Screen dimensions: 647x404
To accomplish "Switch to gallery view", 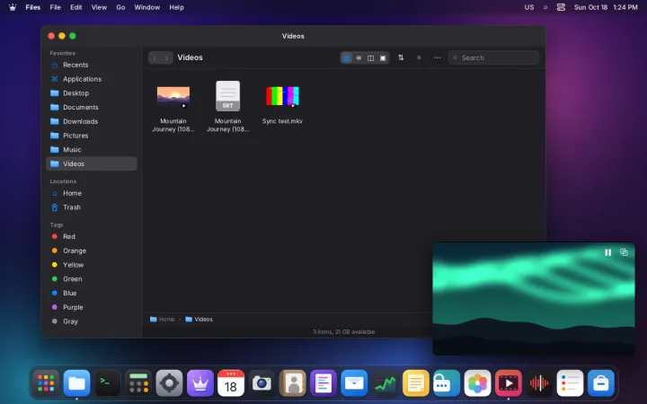I will (x=383, y=57).
